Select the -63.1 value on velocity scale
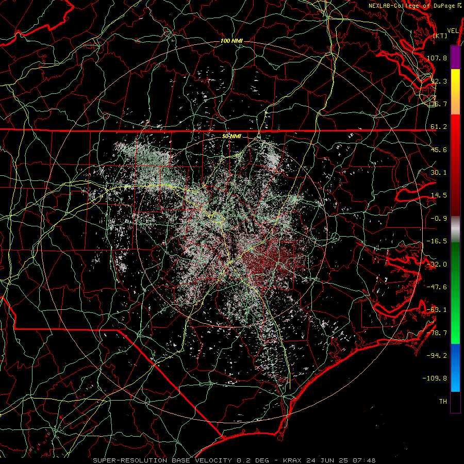Viewport: 464px width, 464px height. click(x=437, y=310)
